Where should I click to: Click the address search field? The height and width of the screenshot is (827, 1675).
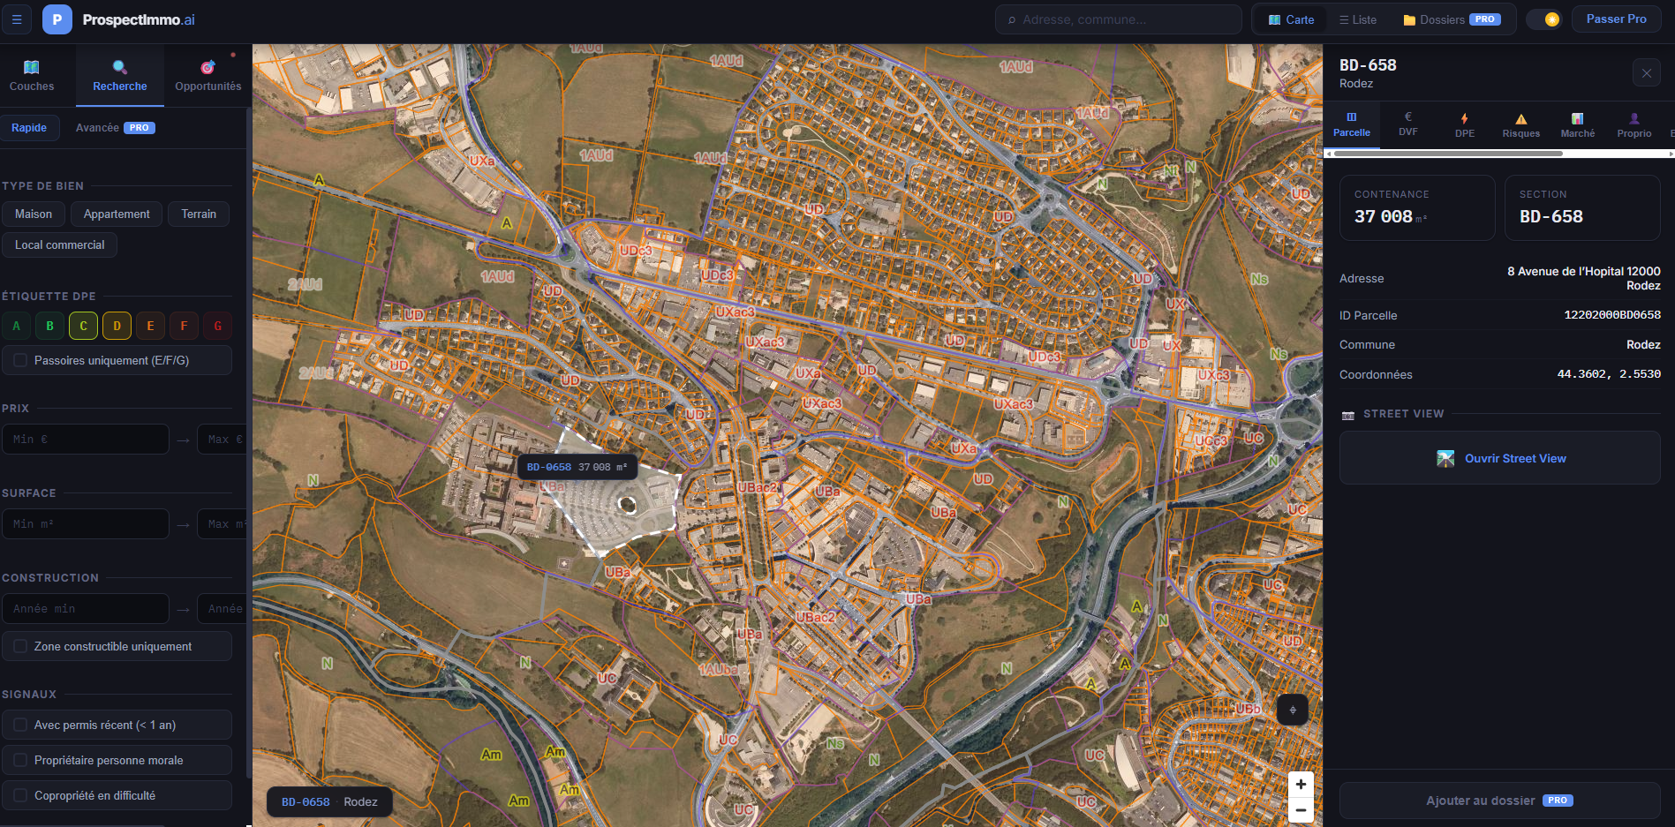[x=1121, y=19]
